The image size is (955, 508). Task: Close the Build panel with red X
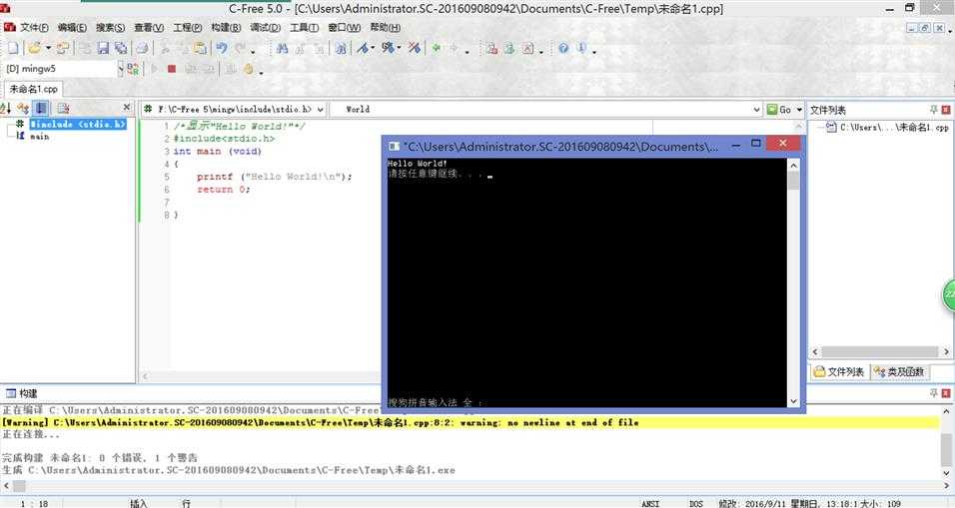click(x=946, y=393)
